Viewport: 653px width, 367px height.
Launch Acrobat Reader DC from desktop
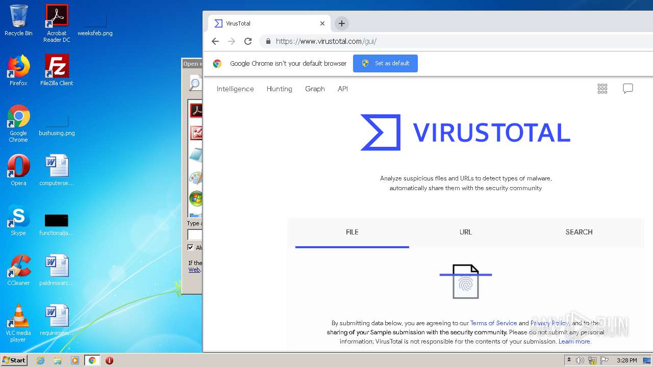57,23
